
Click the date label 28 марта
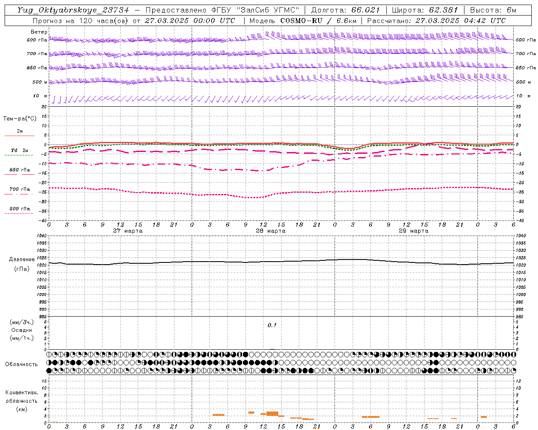271,231
